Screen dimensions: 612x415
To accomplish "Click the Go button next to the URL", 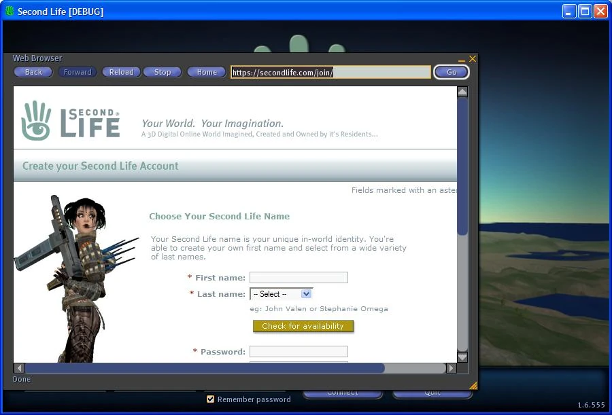I will pyautogui.click(x=452, y=72).
